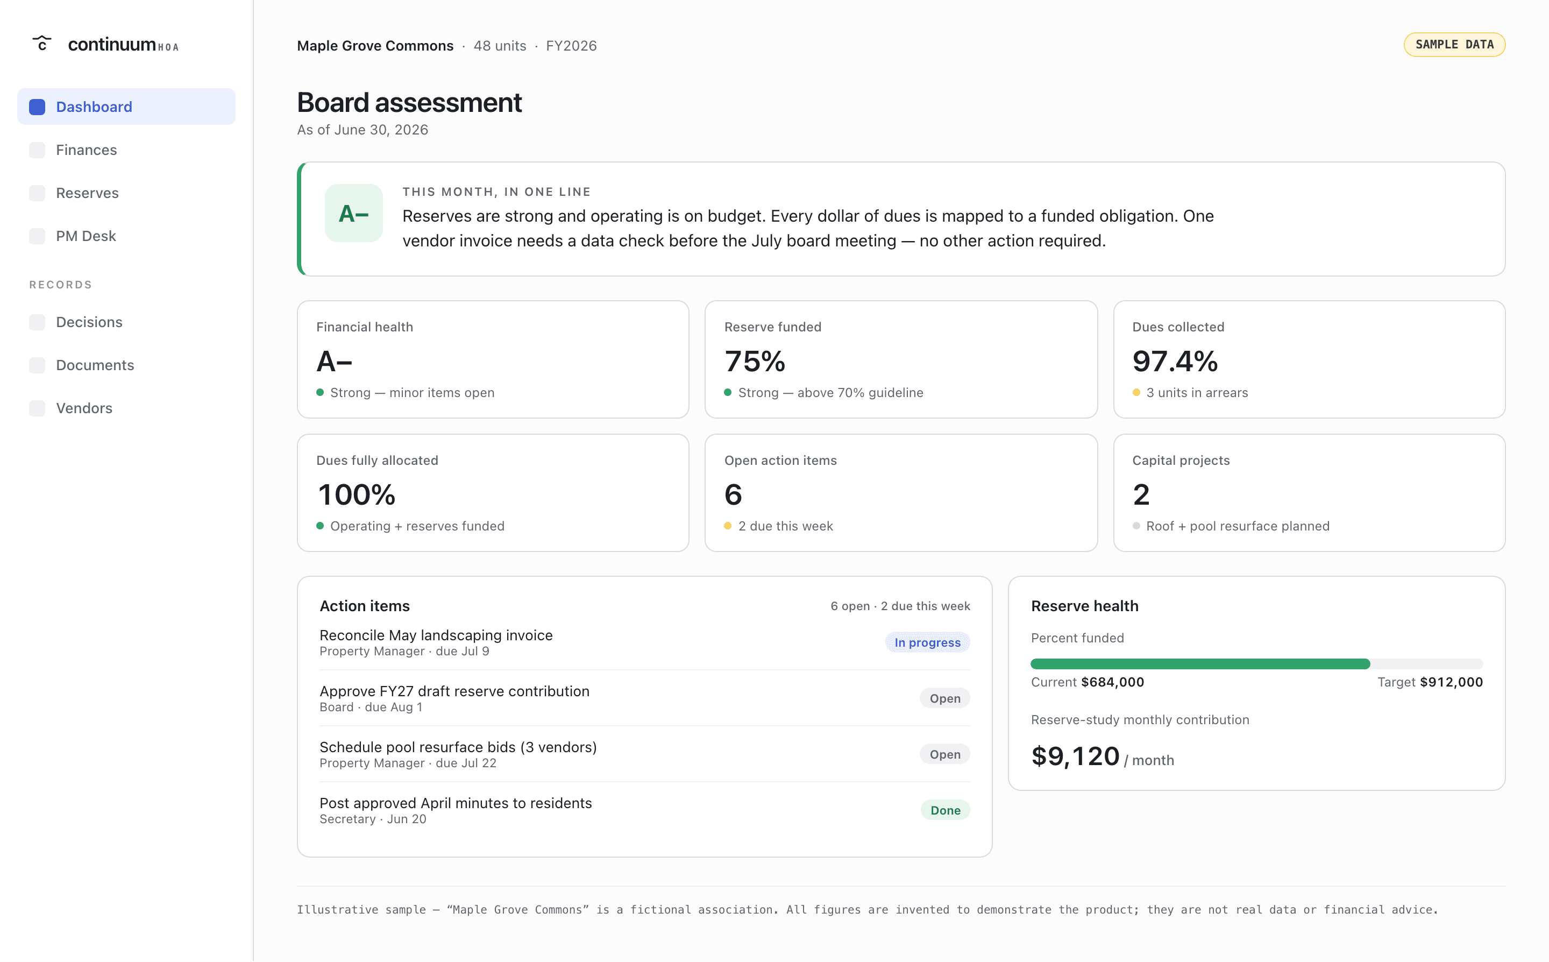Click Open status for FY27 reserve contribution
This screenshot has height=962, width=1549.
point(945,698)
